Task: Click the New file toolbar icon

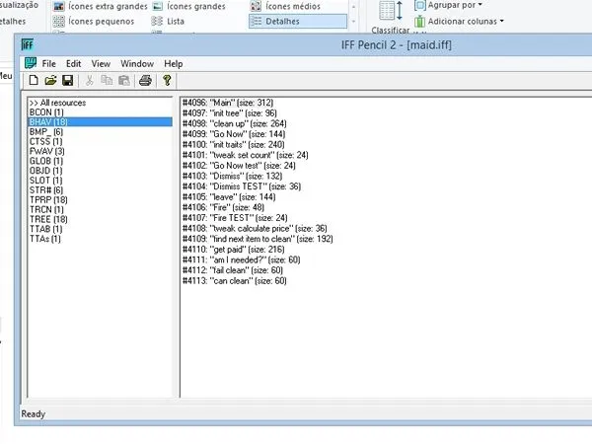Action: [x=34, y=80]
